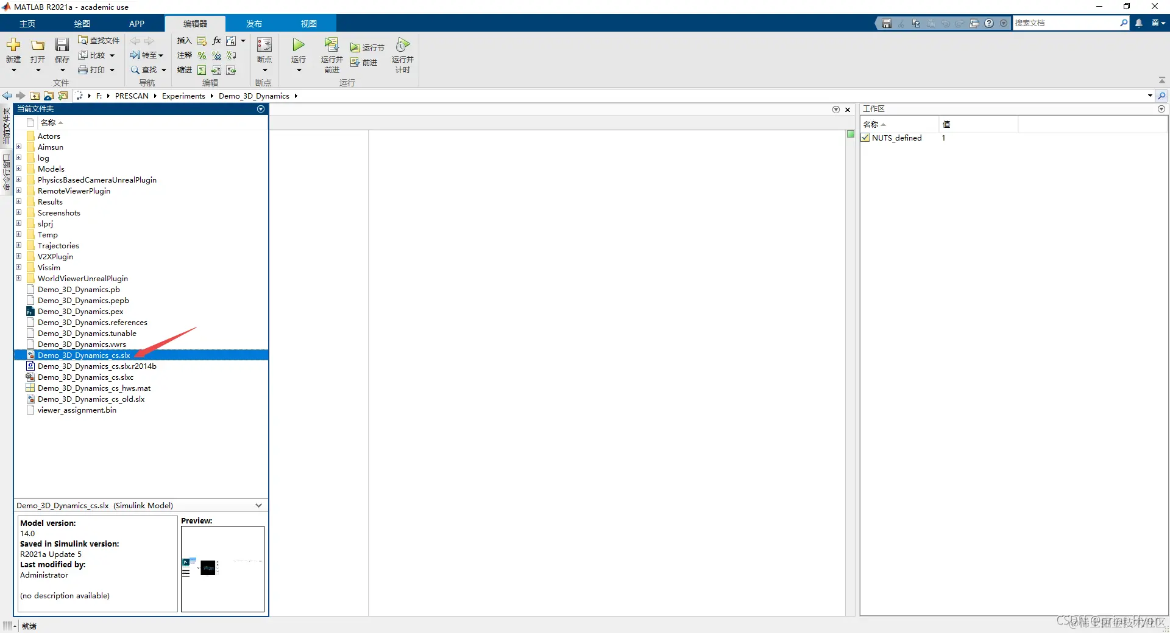Screen dimensions: 1170x633
Task: Switch to the APP tab
Action: coord(137,23)
